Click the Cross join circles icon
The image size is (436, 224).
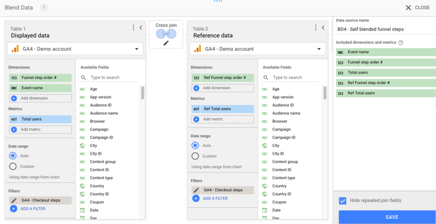point(166,34)
